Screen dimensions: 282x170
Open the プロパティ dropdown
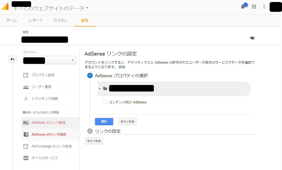point(50,60)
